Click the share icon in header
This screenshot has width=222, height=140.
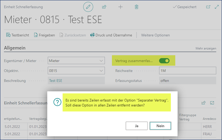pyautogui.click(x=104, y=6)
